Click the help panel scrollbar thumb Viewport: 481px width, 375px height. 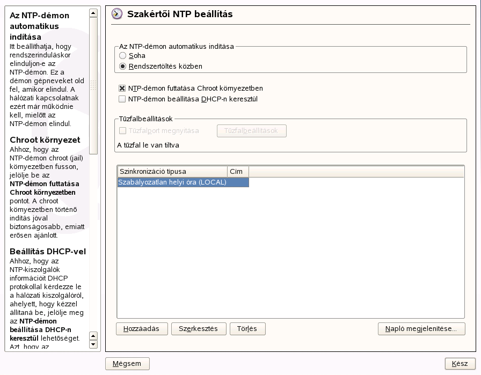click(x=93, y=86)
